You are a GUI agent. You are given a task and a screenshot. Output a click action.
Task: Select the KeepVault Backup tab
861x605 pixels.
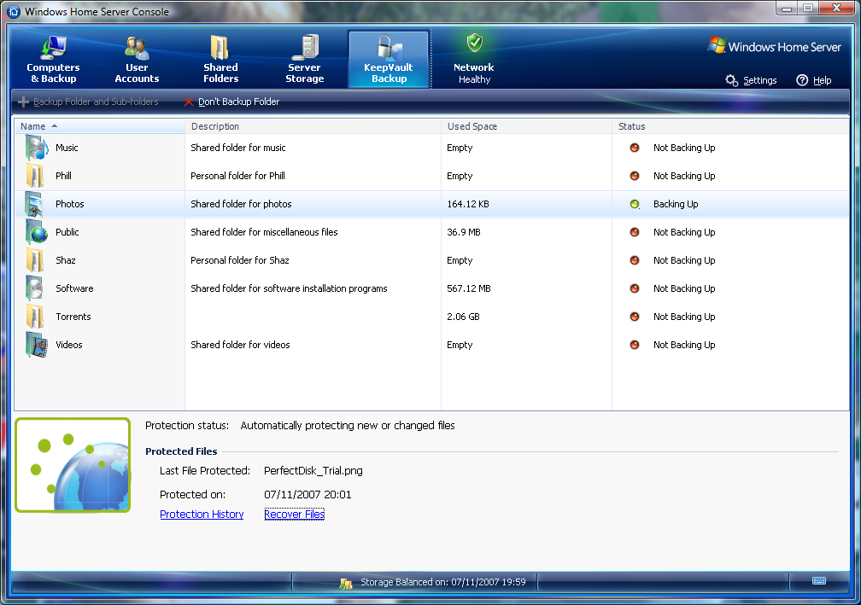pyautogui.click(x=388, y=59)
